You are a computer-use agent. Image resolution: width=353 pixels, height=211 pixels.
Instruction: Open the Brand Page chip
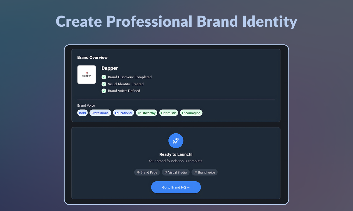(x=147, y=172)
